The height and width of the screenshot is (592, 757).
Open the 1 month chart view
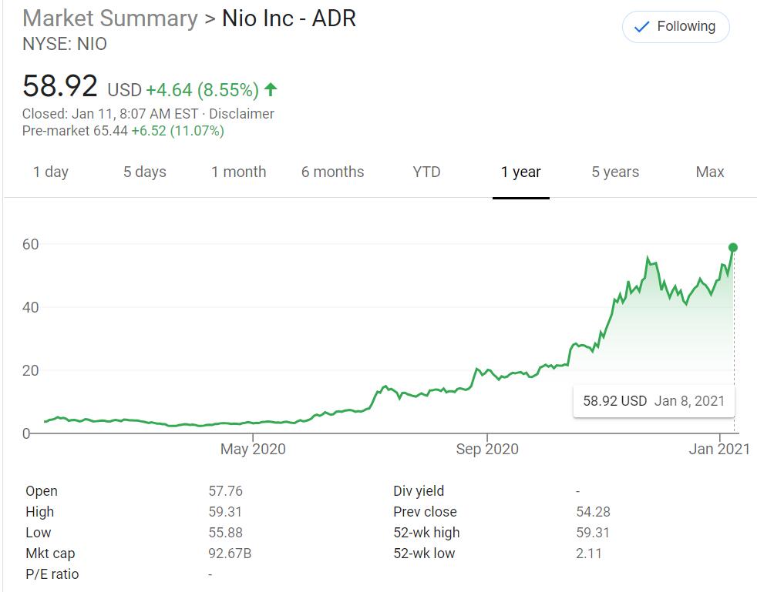coord(239,172)
